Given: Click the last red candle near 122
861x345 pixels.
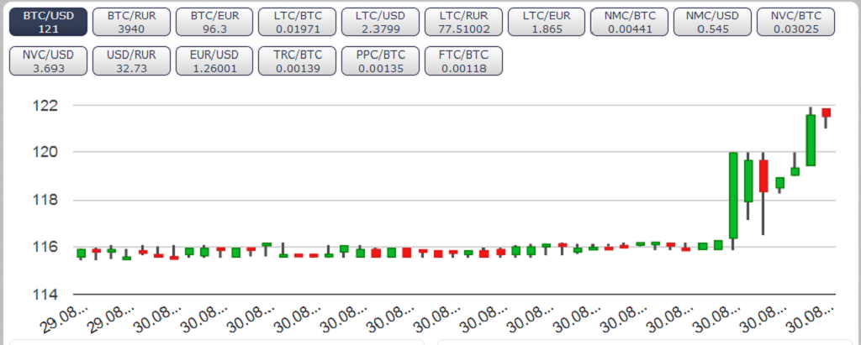Looking at the screenshot, I should tap(826, 112).
